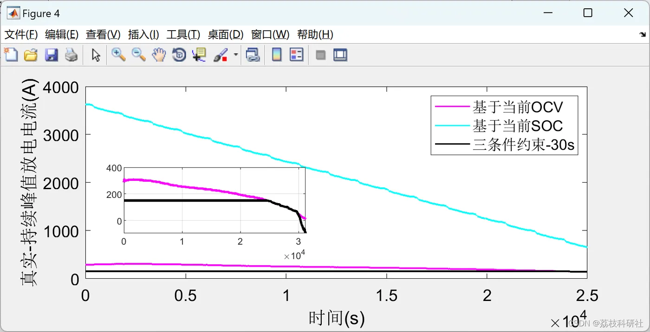Select the Brush data tool
The width and height of the screenshot is (650, 332).
point(221,55)
